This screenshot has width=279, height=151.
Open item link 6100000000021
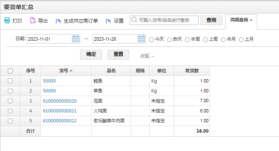tap(60, 111)
